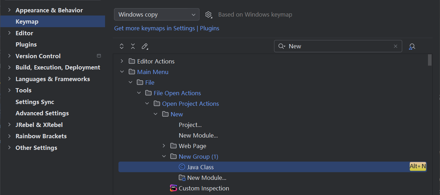Open Advanced Settings in the sidebar

(x=42, y=113)
